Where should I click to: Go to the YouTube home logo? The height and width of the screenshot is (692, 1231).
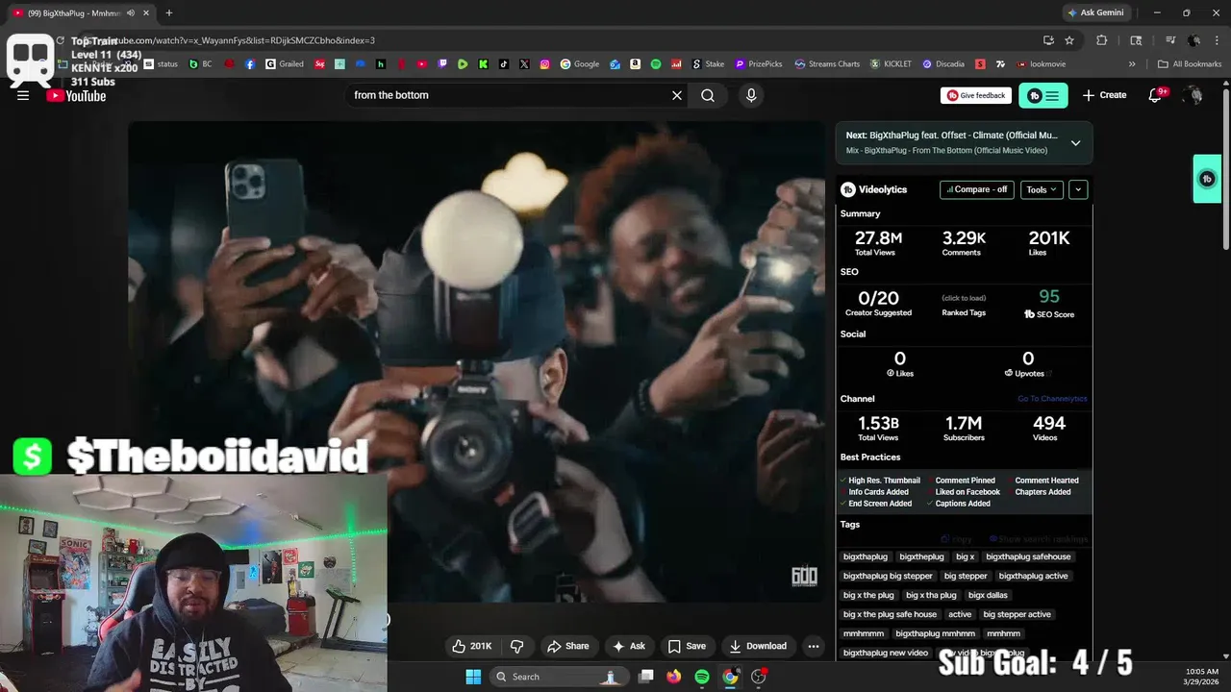[76, 95]
